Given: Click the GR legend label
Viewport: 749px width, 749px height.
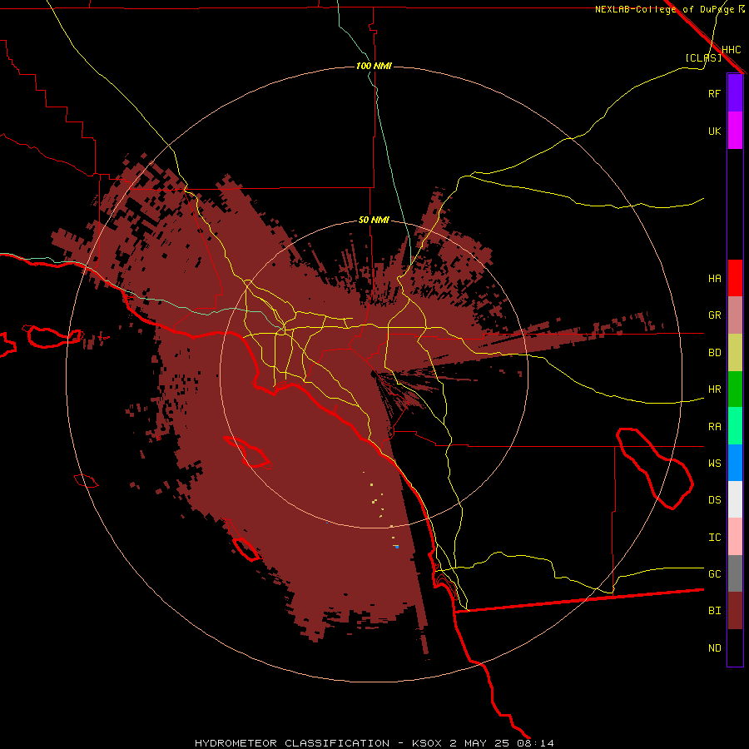Looking at the screenshot, I should [x=714, y=315].
